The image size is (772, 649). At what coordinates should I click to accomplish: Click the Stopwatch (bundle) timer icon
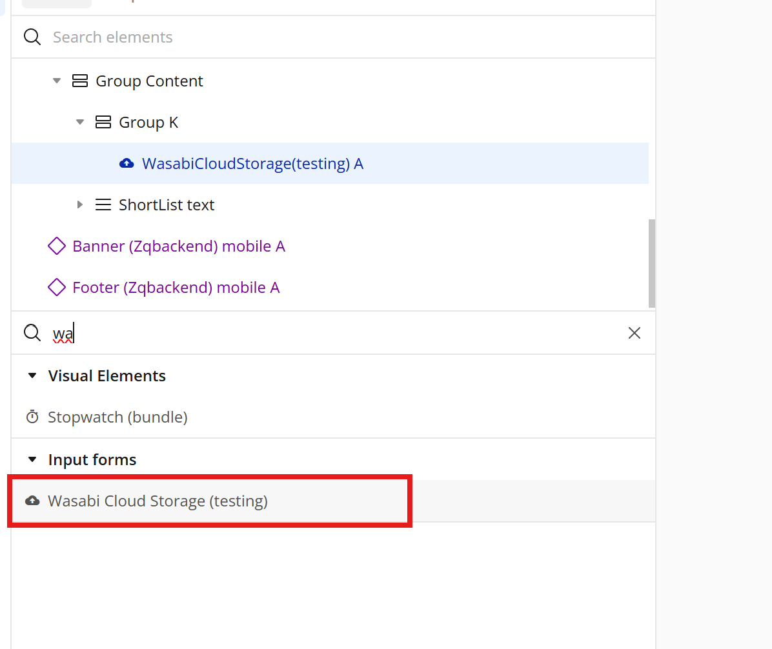click(x=32, y=417)
